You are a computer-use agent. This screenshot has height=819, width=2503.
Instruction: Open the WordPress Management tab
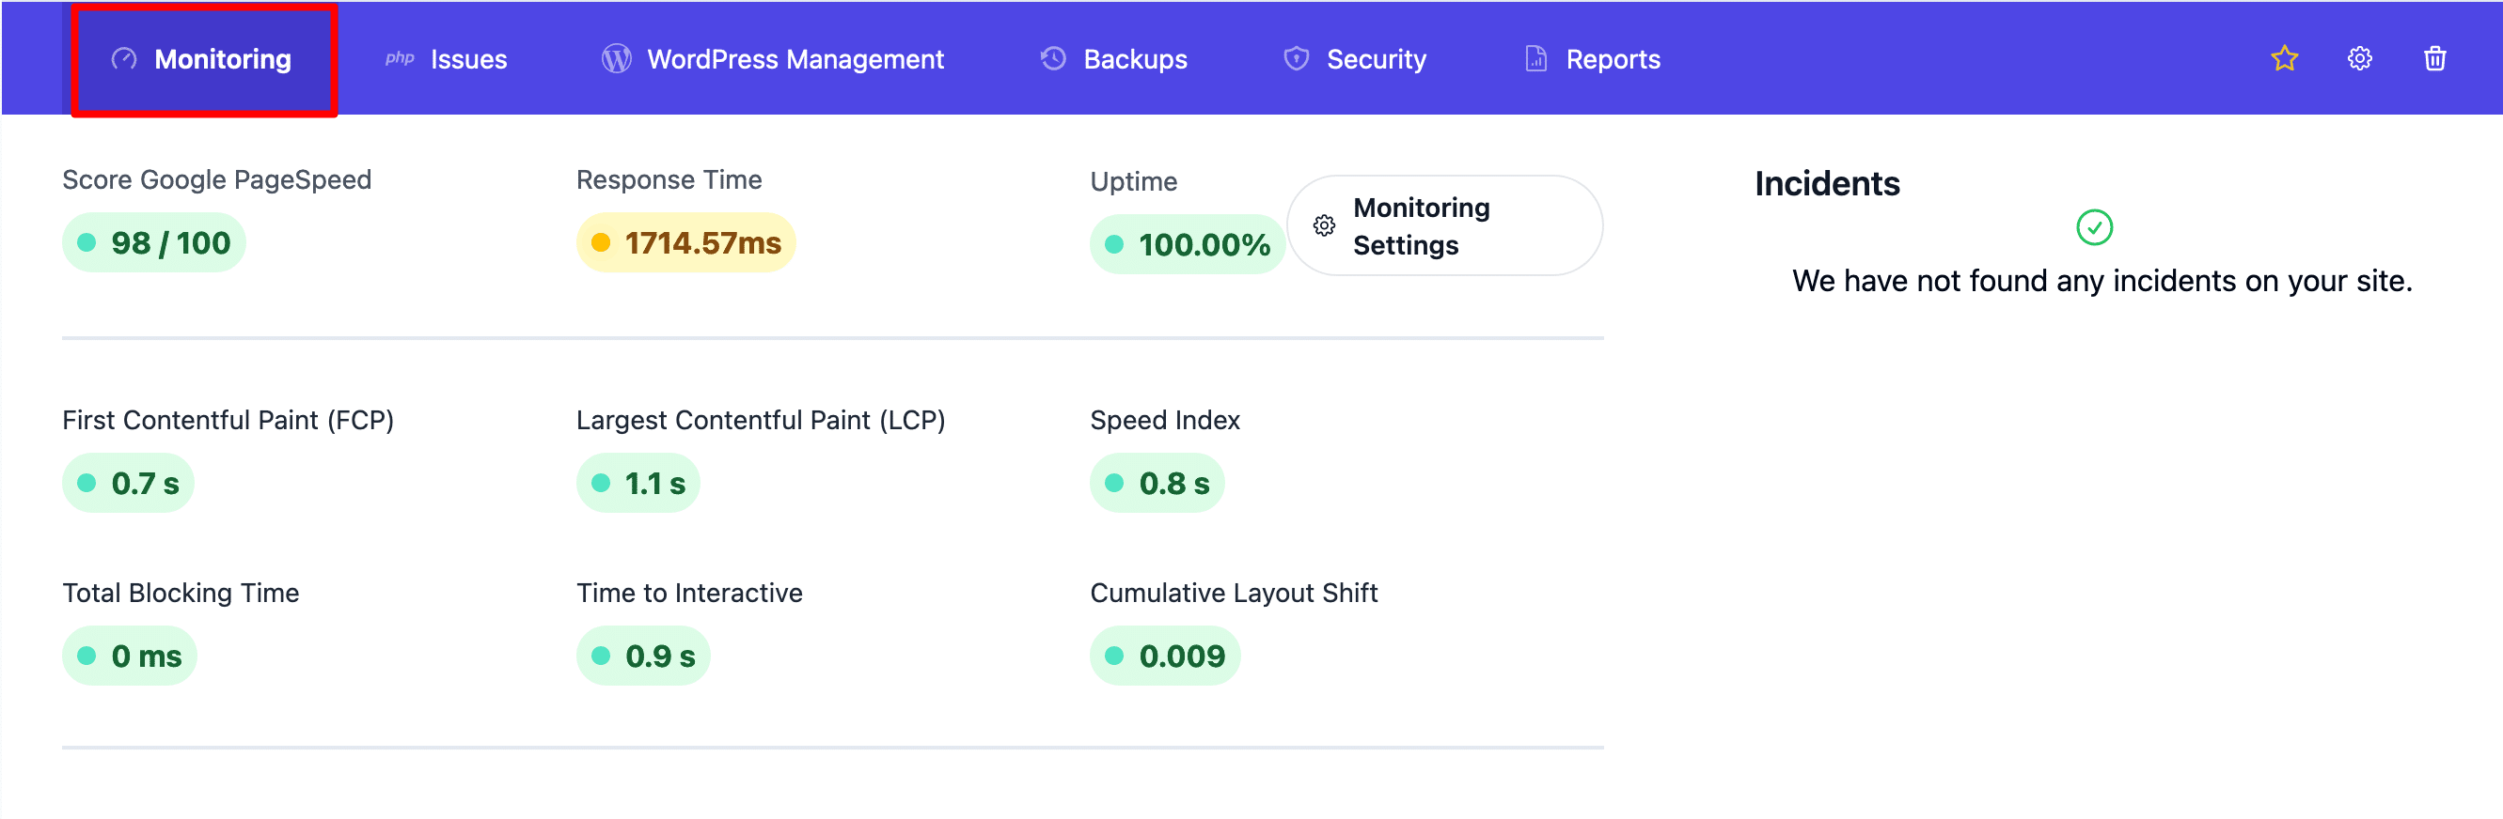tap(773, 59)
